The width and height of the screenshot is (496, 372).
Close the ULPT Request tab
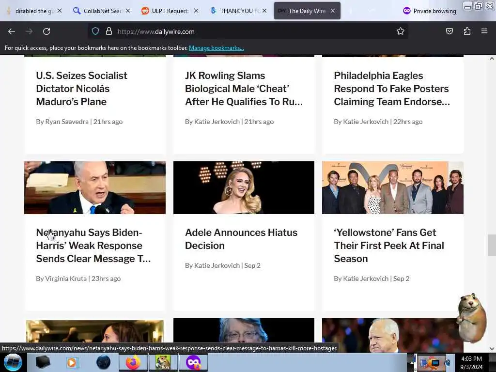point(196,11)
